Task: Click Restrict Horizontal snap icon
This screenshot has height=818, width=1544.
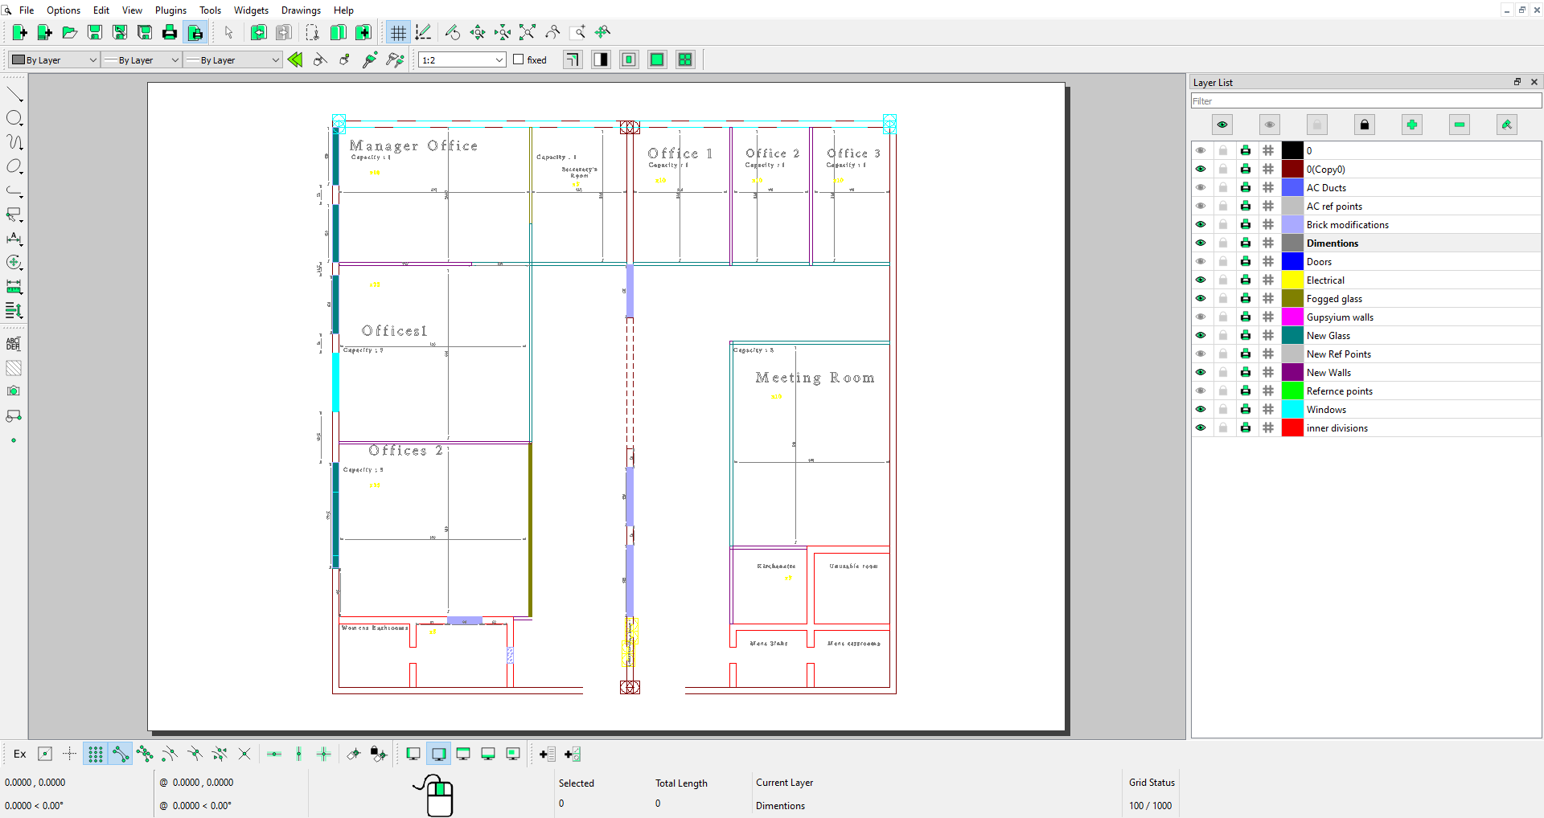Action: tap(274, 754)
